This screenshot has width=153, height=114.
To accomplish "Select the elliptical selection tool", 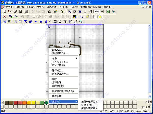I will (60, 22).
